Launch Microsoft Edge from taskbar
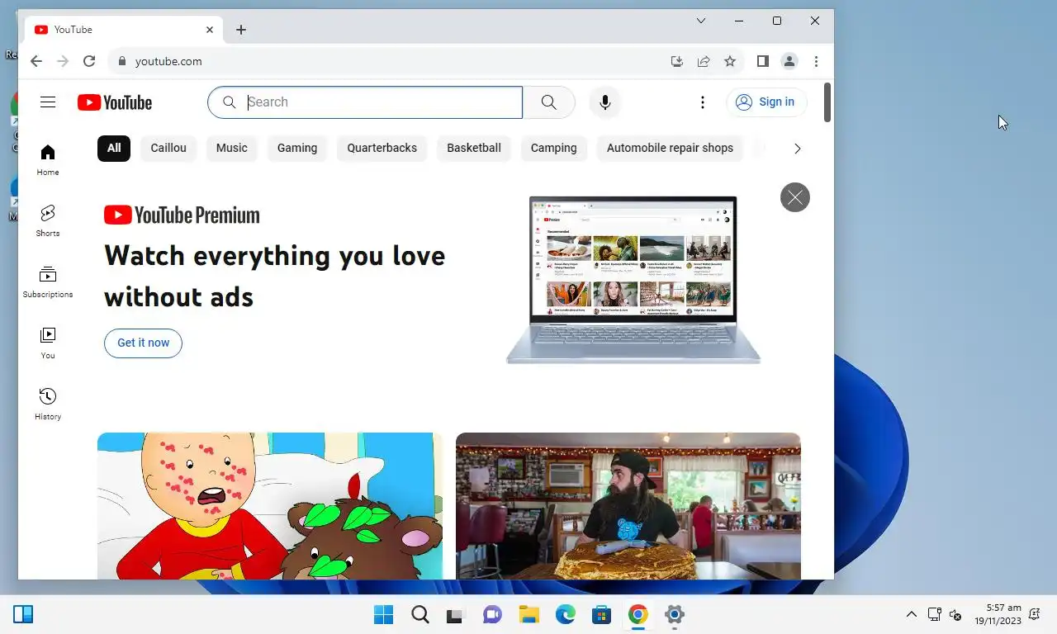The image size is (1057, 634). pyautogui.click(x=565, y=614)
